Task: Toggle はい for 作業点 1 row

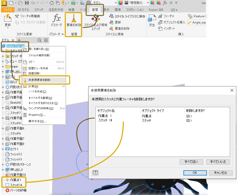Action: click(x=189, y=116)
